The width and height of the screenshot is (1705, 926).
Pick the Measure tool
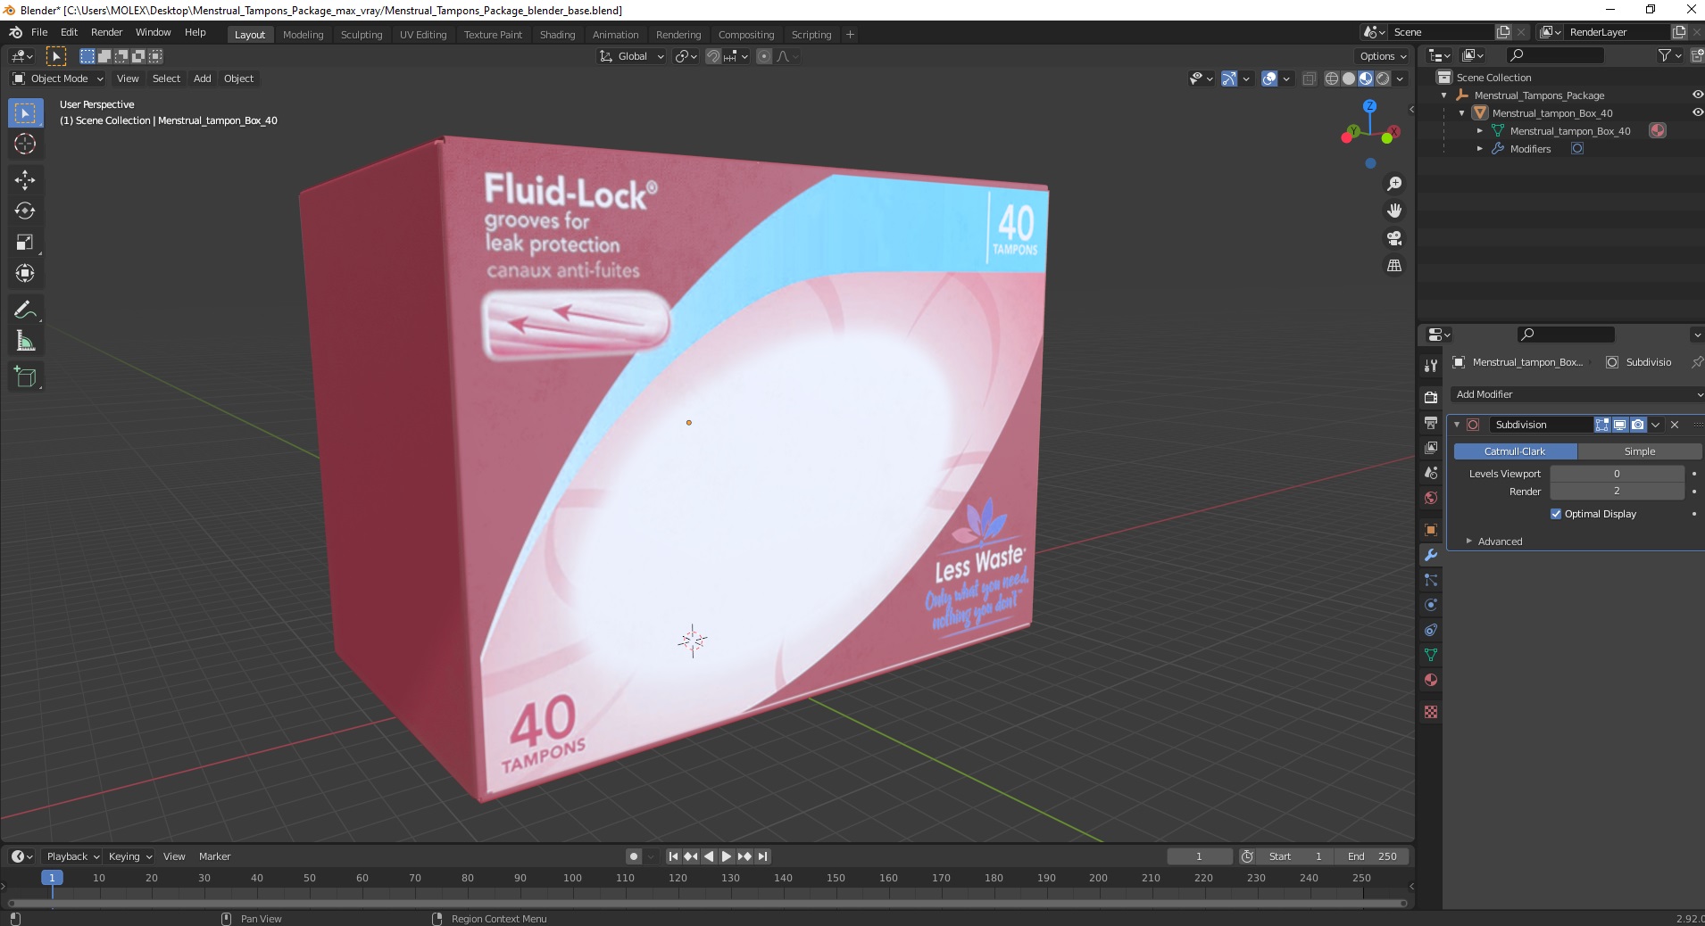25,342
